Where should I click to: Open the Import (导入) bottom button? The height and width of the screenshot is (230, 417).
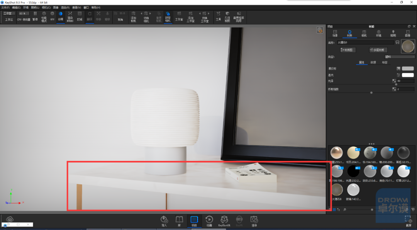(164, 221)
